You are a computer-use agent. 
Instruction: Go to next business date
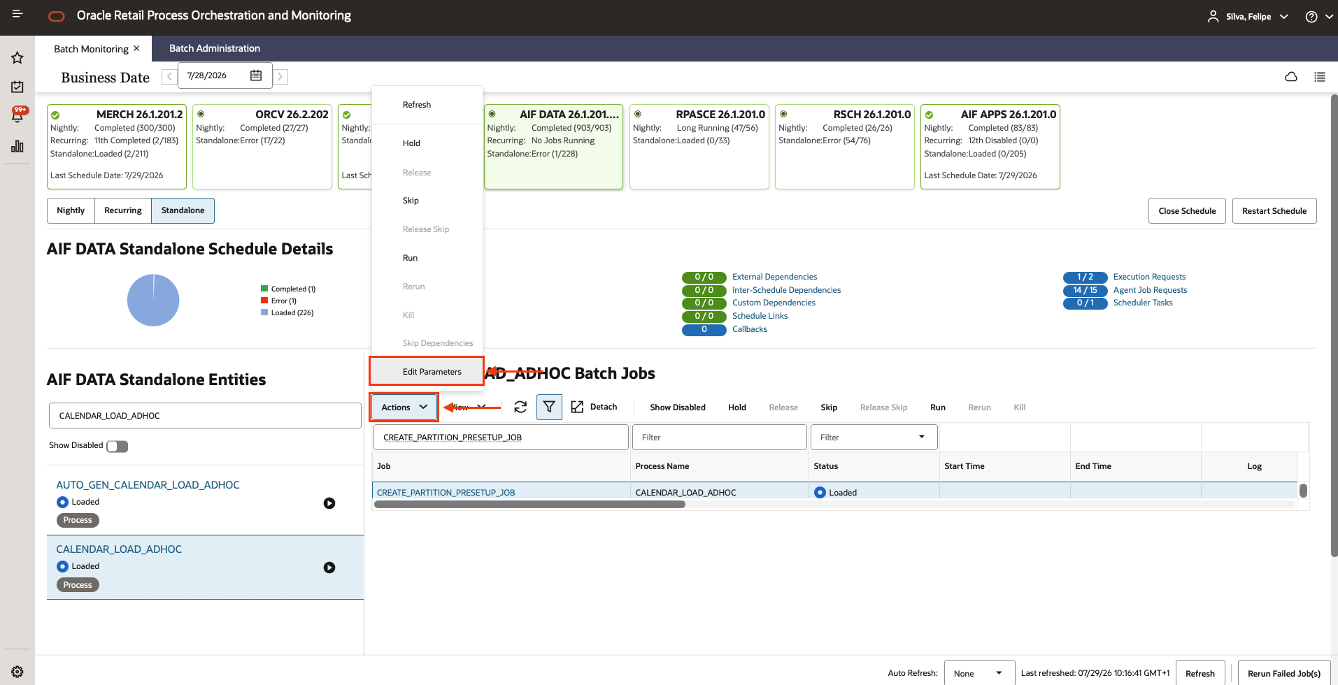pos(280,76)
